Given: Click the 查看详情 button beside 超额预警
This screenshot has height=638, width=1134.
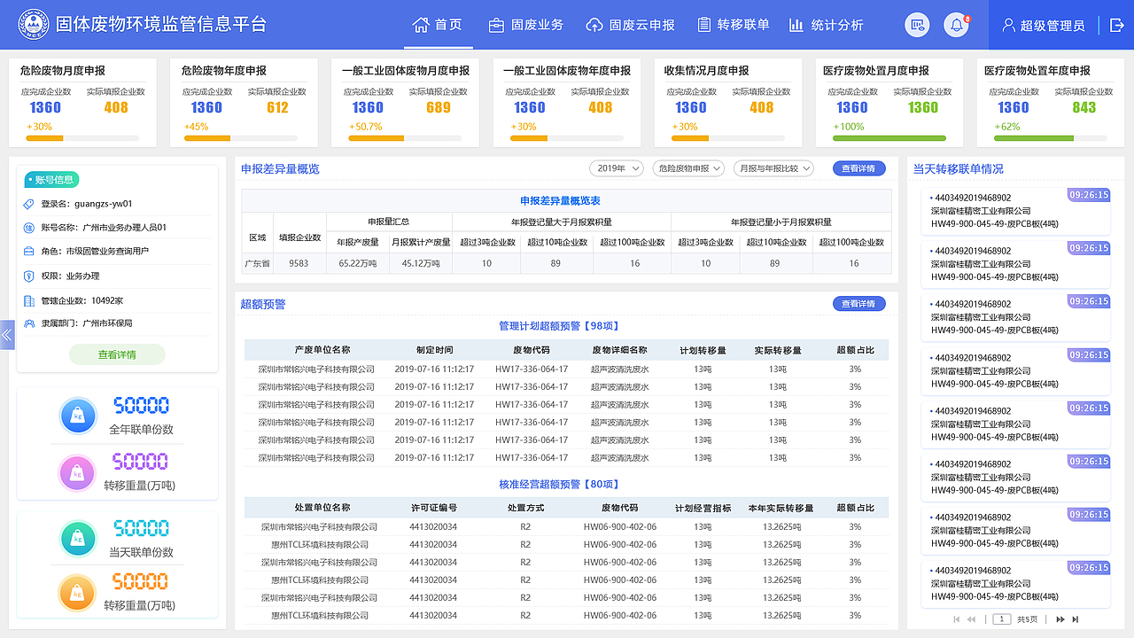Looking at the screenshot, I should coord(858,303).
